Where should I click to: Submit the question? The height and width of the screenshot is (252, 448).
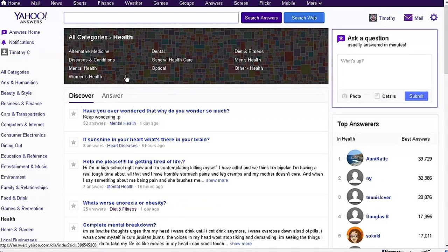click(x=416, y=96)
